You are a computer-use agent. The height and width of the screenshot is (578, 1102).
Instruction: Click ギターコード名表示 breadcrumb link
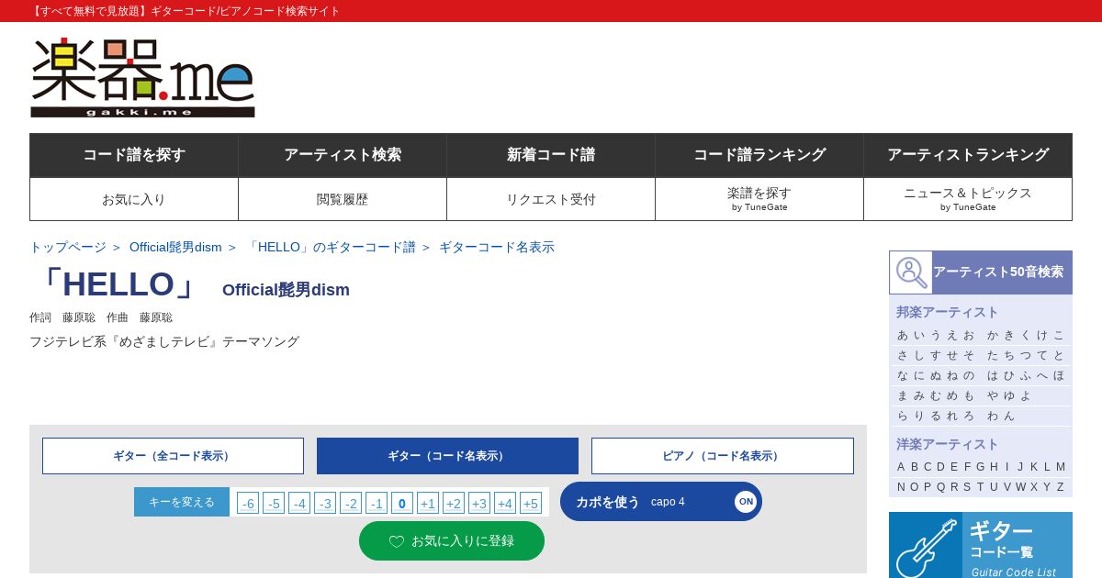click(x=497, y=247)
